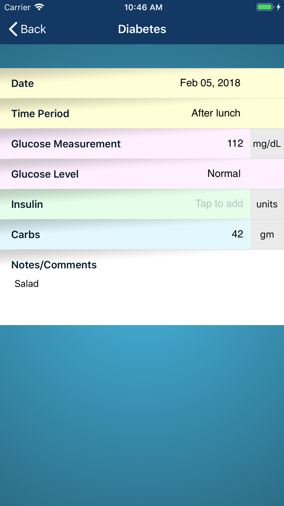Edit the Glucose Measurement value 112

pyautogui.click(x=235, y=143)
